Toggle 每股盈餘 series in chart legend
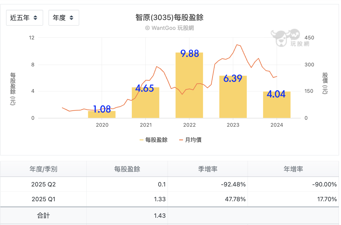341x225 pixels. (154, 140)
